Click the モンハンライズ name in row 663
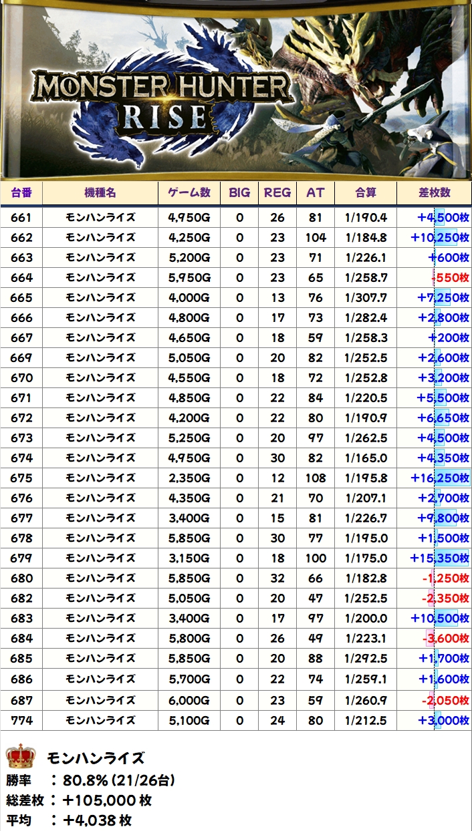Viewport: 472px width, 831px height. [100, 257]
